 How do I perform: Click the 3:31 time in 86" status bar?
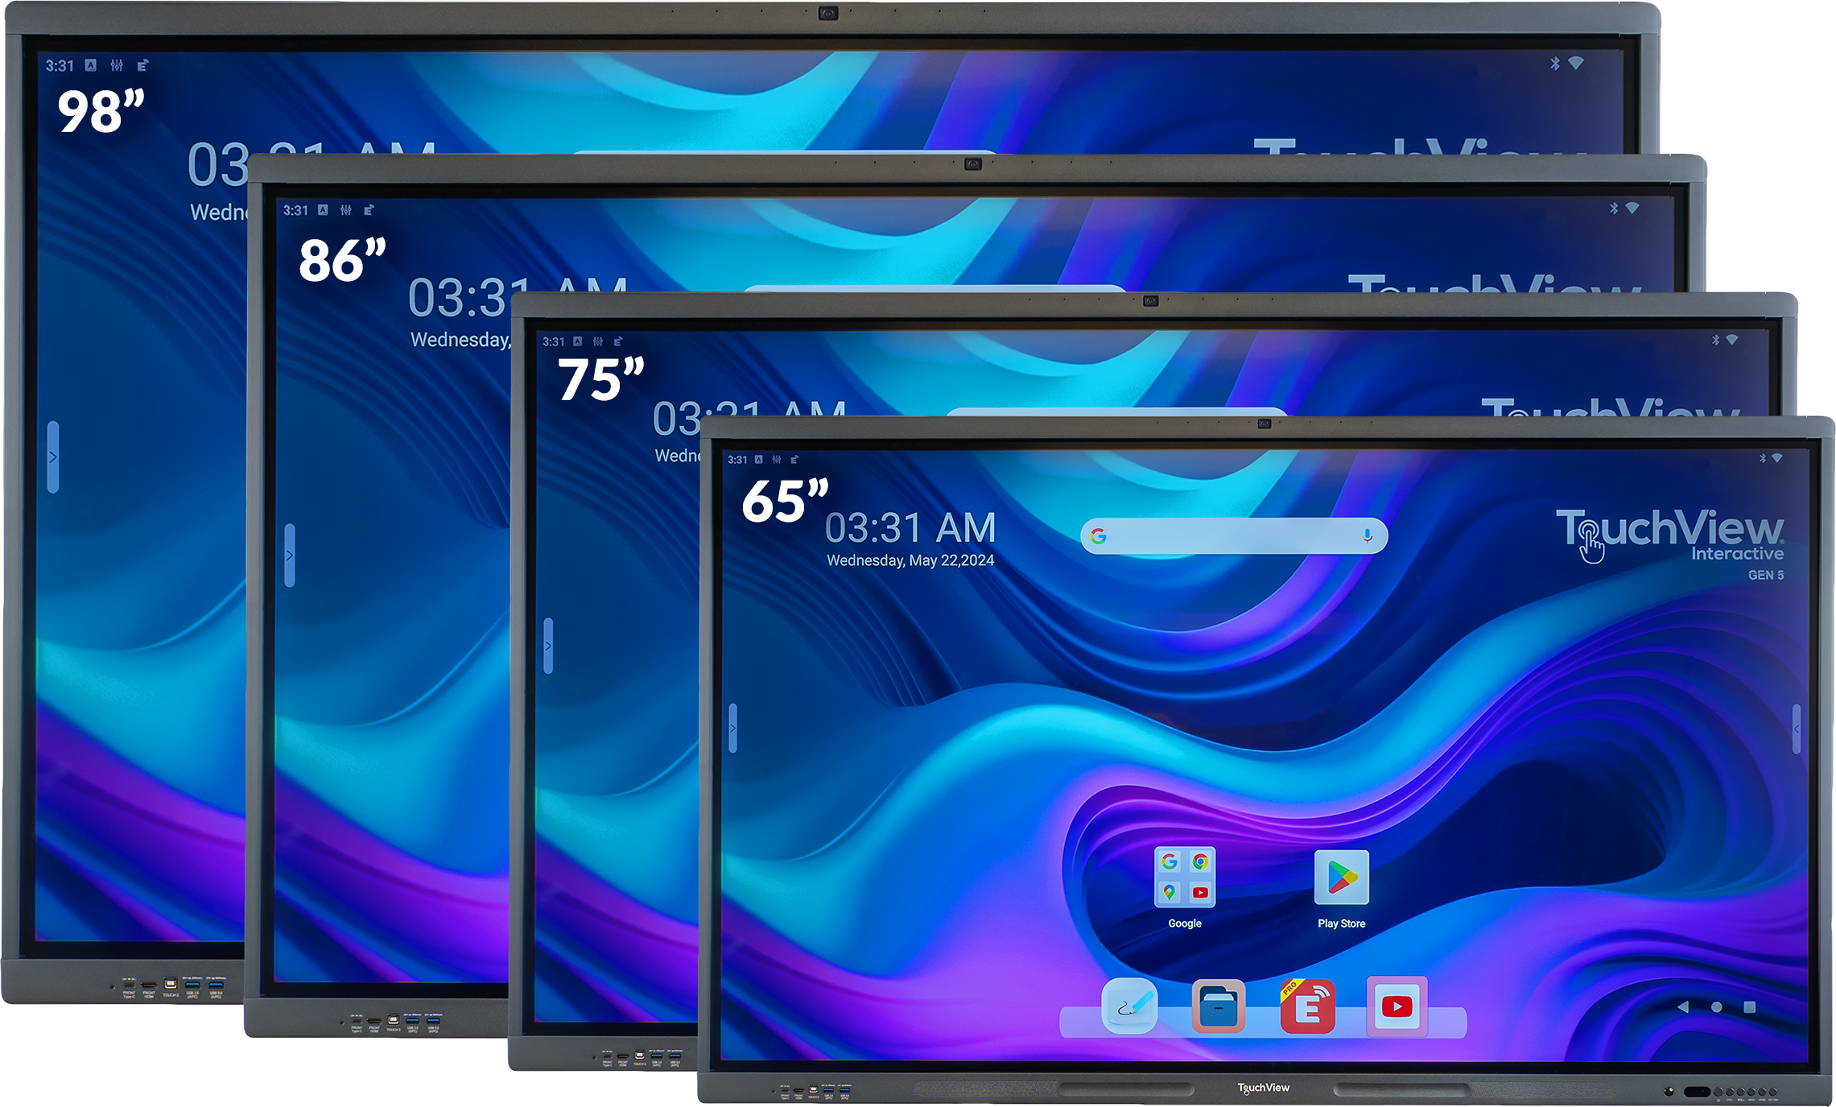[x=295, y=210]
